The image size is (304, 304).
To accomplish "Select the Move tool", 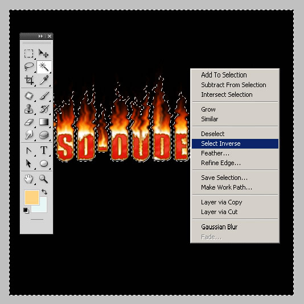I will [x=43, y=54].
